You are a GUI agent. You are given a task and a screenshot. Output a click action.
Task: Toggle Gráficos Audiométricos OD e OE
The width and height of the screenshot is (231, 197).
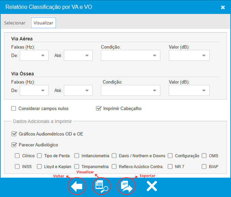[x=14, y=134]
